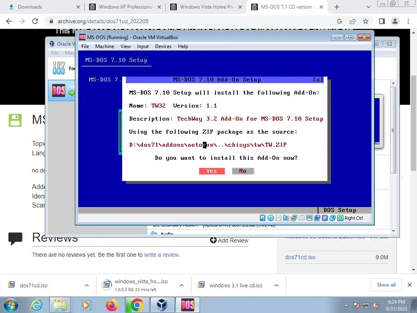417x313 pixels.
Task: Close Add-On Setup dialog with [x]
Action: point(318,79)
